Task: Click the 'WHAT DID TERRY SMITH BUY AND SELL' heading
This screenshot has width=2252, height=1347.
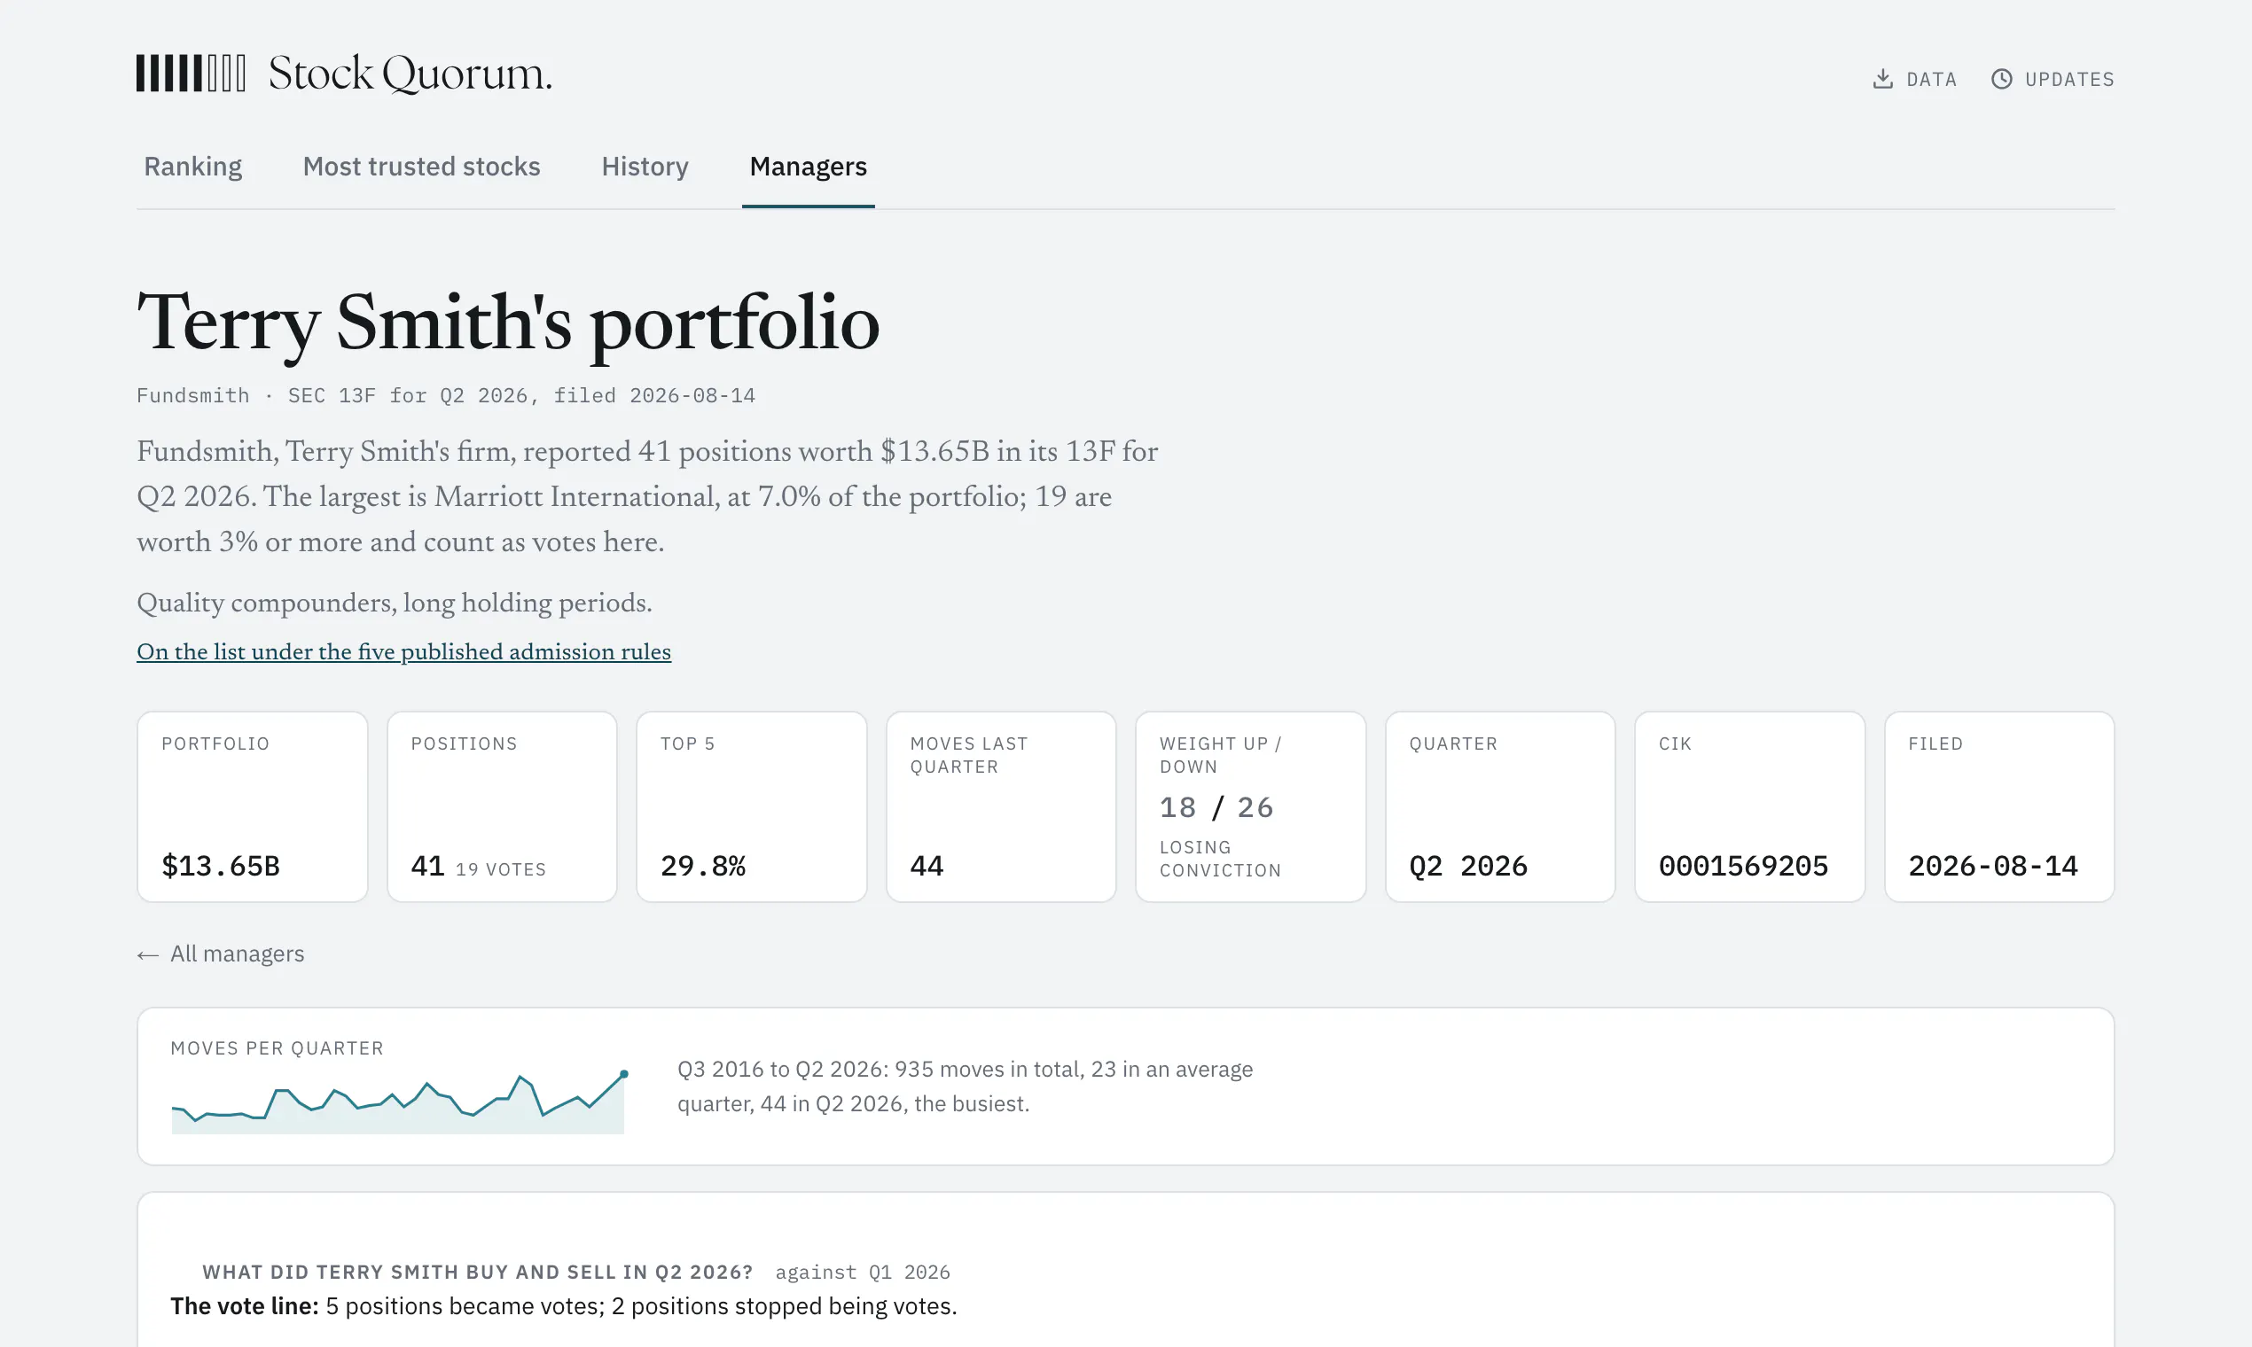Action: click(478, 1273)
